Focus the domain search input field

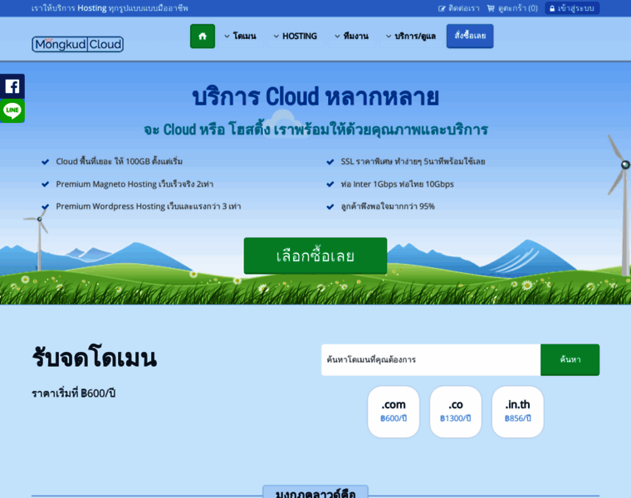(431, 359)
